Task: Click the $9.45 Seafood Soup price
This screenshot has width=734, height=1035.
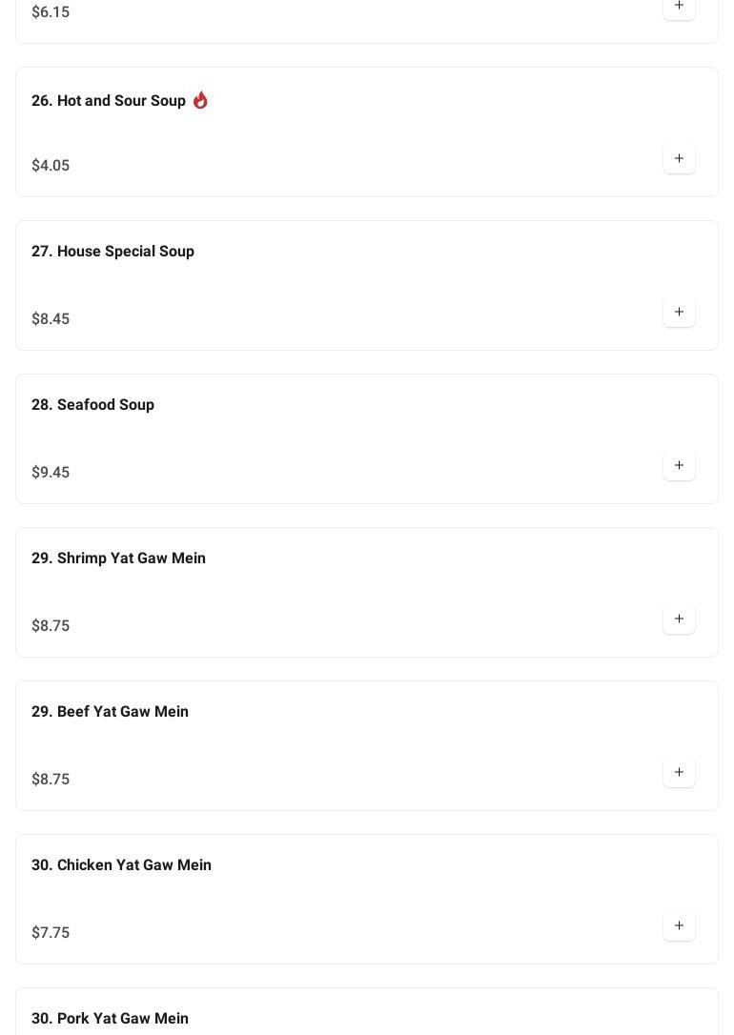Action: click(51, 473)
